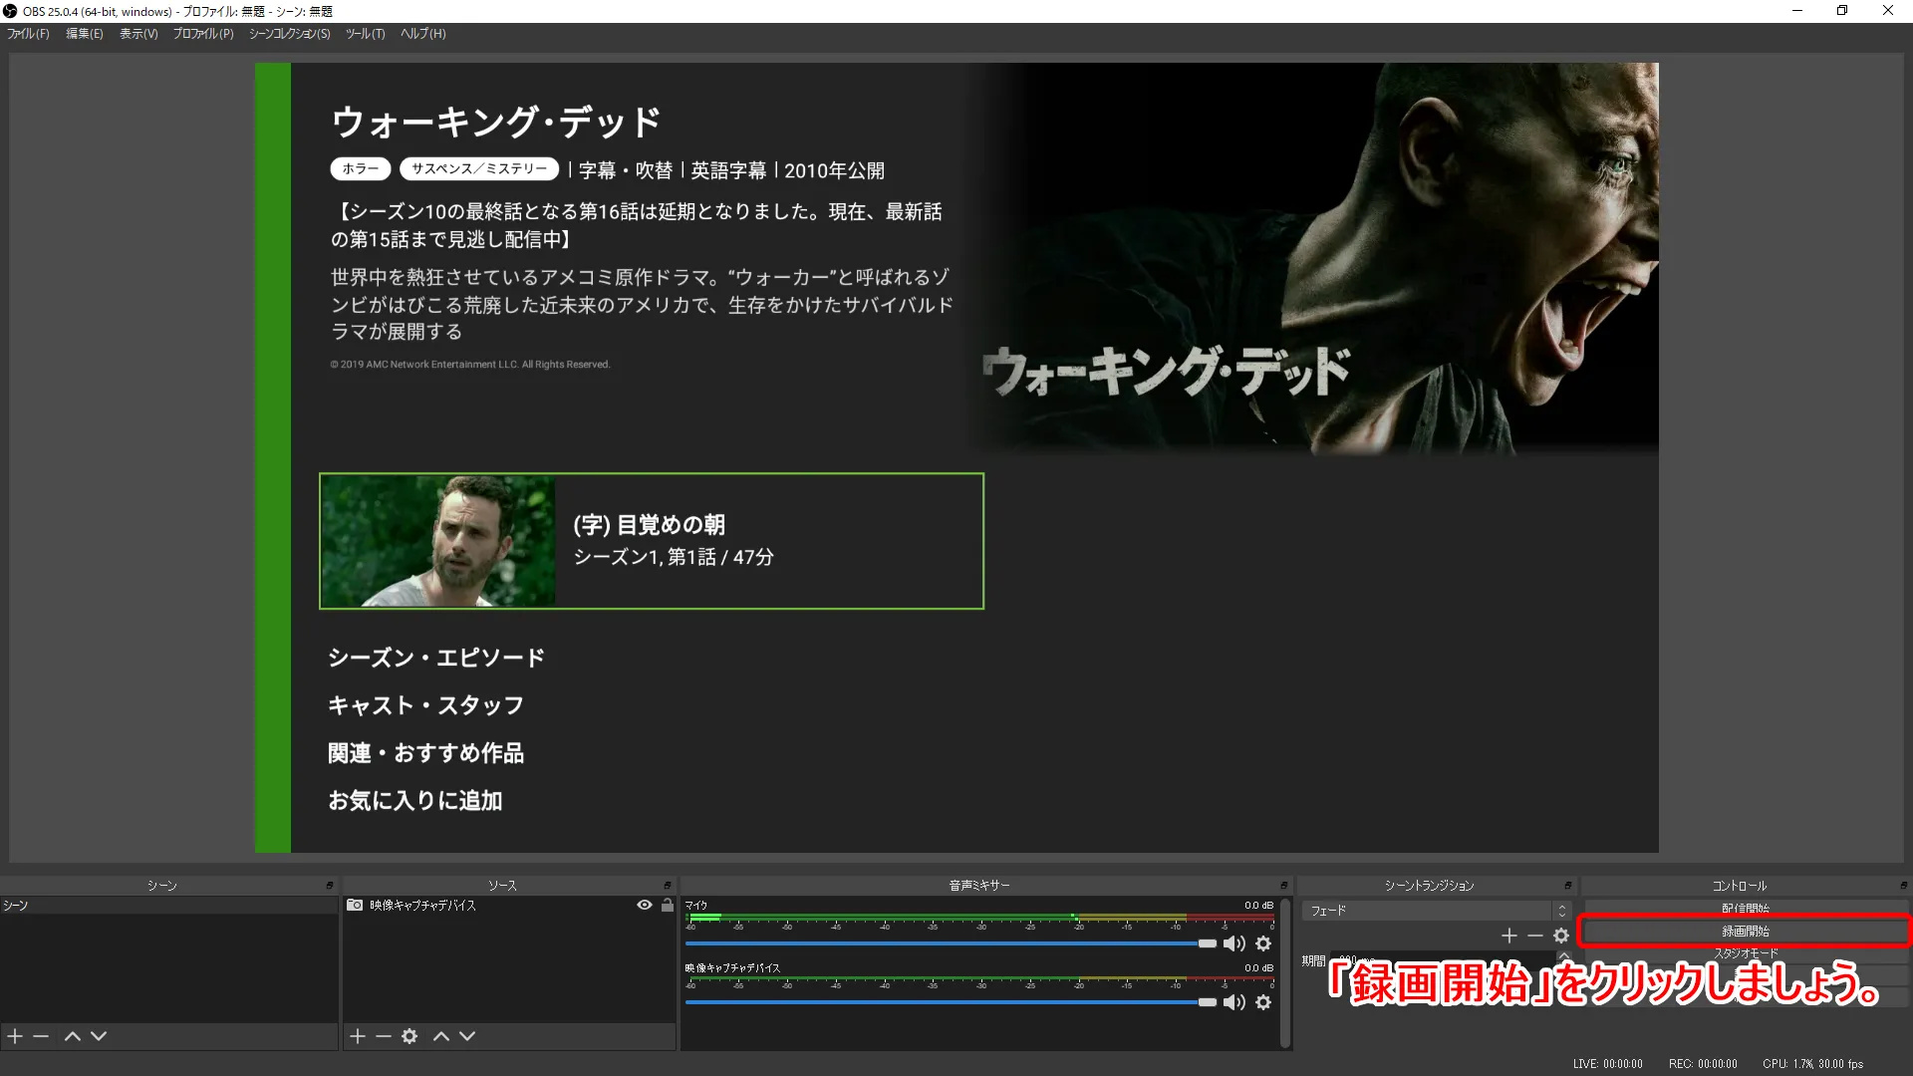Open マイク audio settings with the gear icon
The width and height of the screenshot is (1913, 1076).
[x=1263, y=943]
